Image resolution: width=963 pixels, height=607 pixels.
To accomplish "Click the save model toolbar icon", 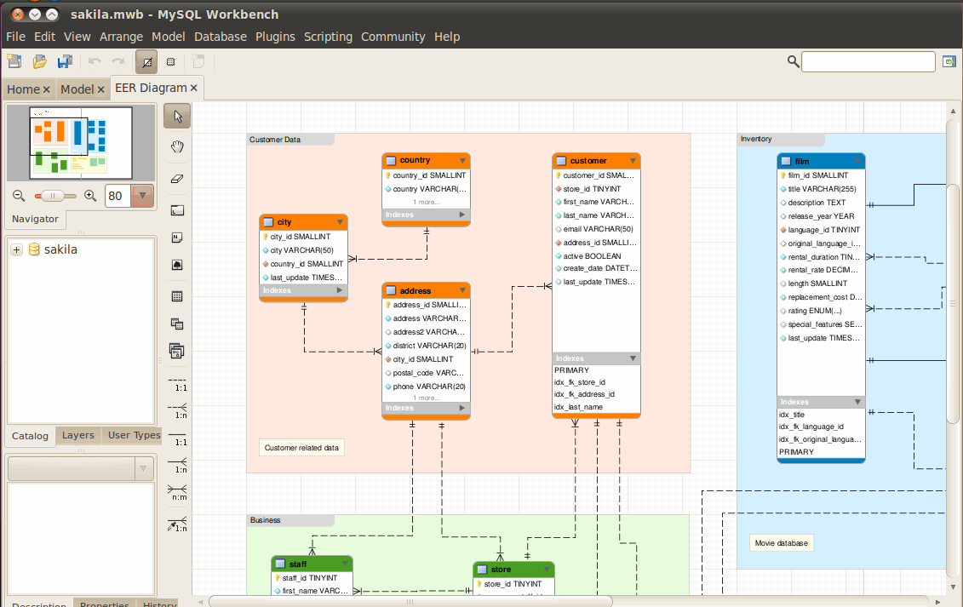I will pyautogui.click(x=65, y=61).
